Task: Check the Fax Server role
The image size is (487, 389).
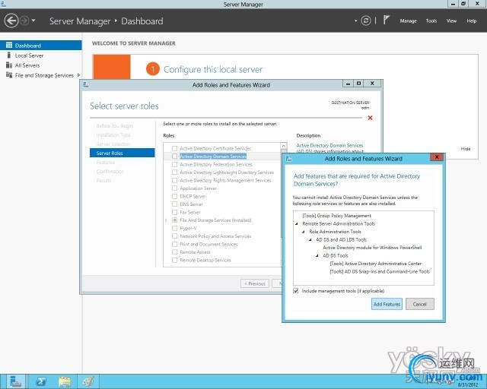Action: click(174, 212)
